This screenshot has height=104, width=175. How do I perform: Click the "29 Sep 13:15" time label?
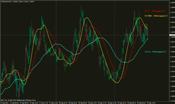[151, 103]
